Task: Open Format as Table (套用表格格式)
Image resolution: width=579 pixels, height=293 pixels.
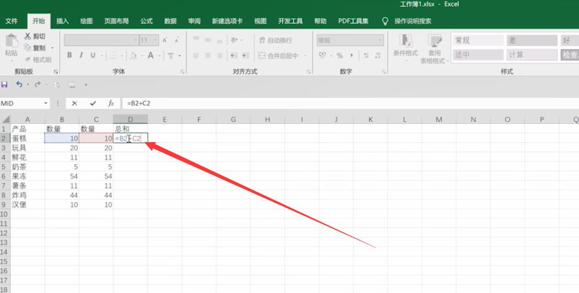Action: pos(434,48)
